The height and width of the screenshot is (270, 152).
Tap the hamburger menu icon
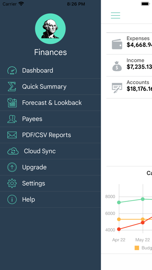tap(115, 16)
